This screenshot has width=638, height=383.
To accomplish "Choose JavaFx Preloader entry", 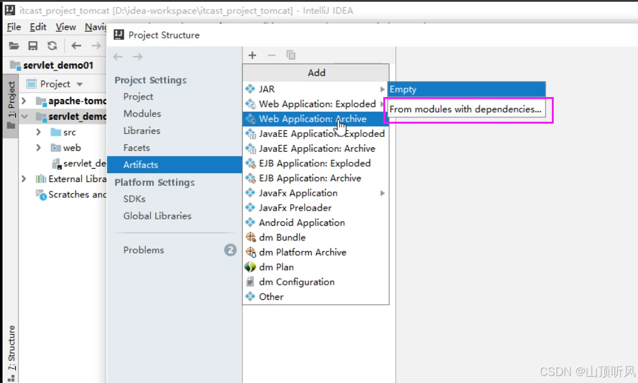I will click(x=316, y=208).
